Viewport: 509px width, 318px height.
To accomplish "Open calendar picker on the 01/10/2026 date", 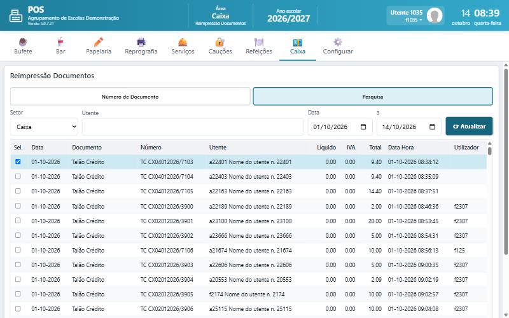I will click(x=363, y=127).
